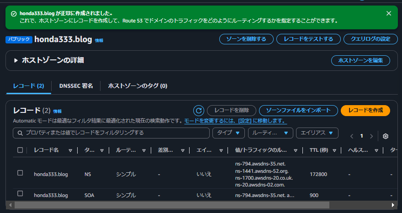This screenshot has height=213, width=402.
Task: Sort by タ... type column arrow
Action: [x=102, y=151]
